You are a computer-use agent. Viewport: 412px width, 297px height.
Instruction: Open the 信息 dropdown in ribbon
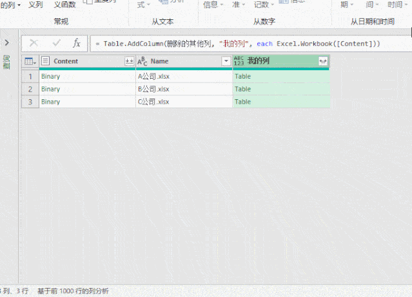tap(213, 5)
